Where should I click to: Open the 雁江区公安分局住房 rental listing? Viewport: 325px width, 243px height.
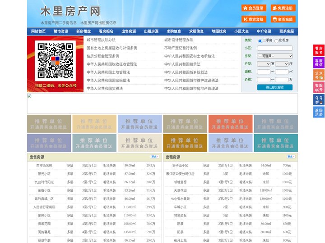(x=180, y=174)
